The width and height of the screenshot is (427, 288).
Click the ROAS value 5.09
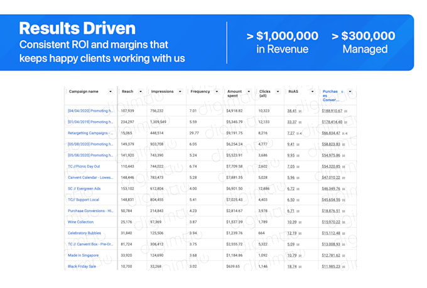click(291, 244)
